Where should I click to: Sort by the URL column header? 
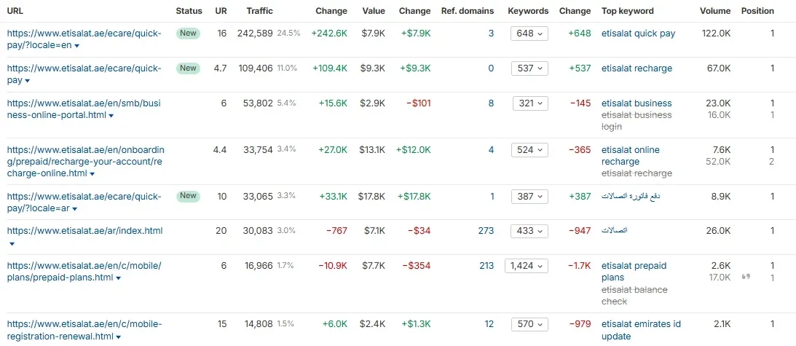click(x=15, y=11)
